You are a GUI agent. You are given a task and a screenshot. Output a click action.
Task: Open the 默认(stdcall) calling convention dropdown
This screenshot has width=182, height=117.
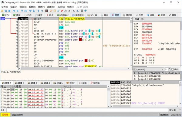148,69
